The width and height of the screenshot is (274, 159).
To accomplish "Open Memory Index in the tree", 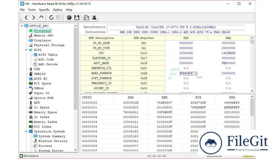I will coord(45,122).
